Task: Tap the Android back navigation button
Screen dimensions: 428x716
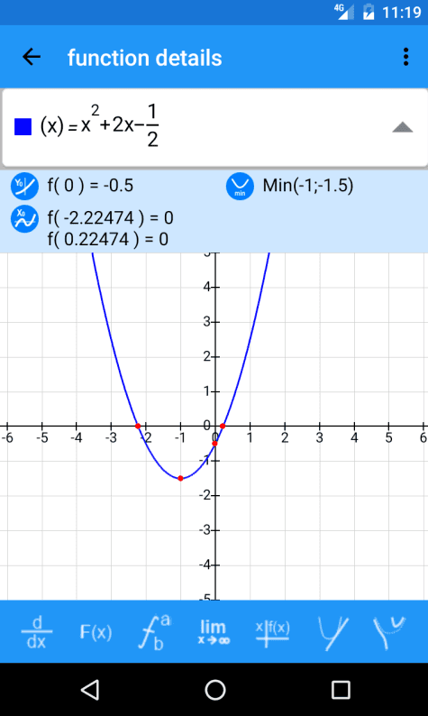Action: [90, 690]
